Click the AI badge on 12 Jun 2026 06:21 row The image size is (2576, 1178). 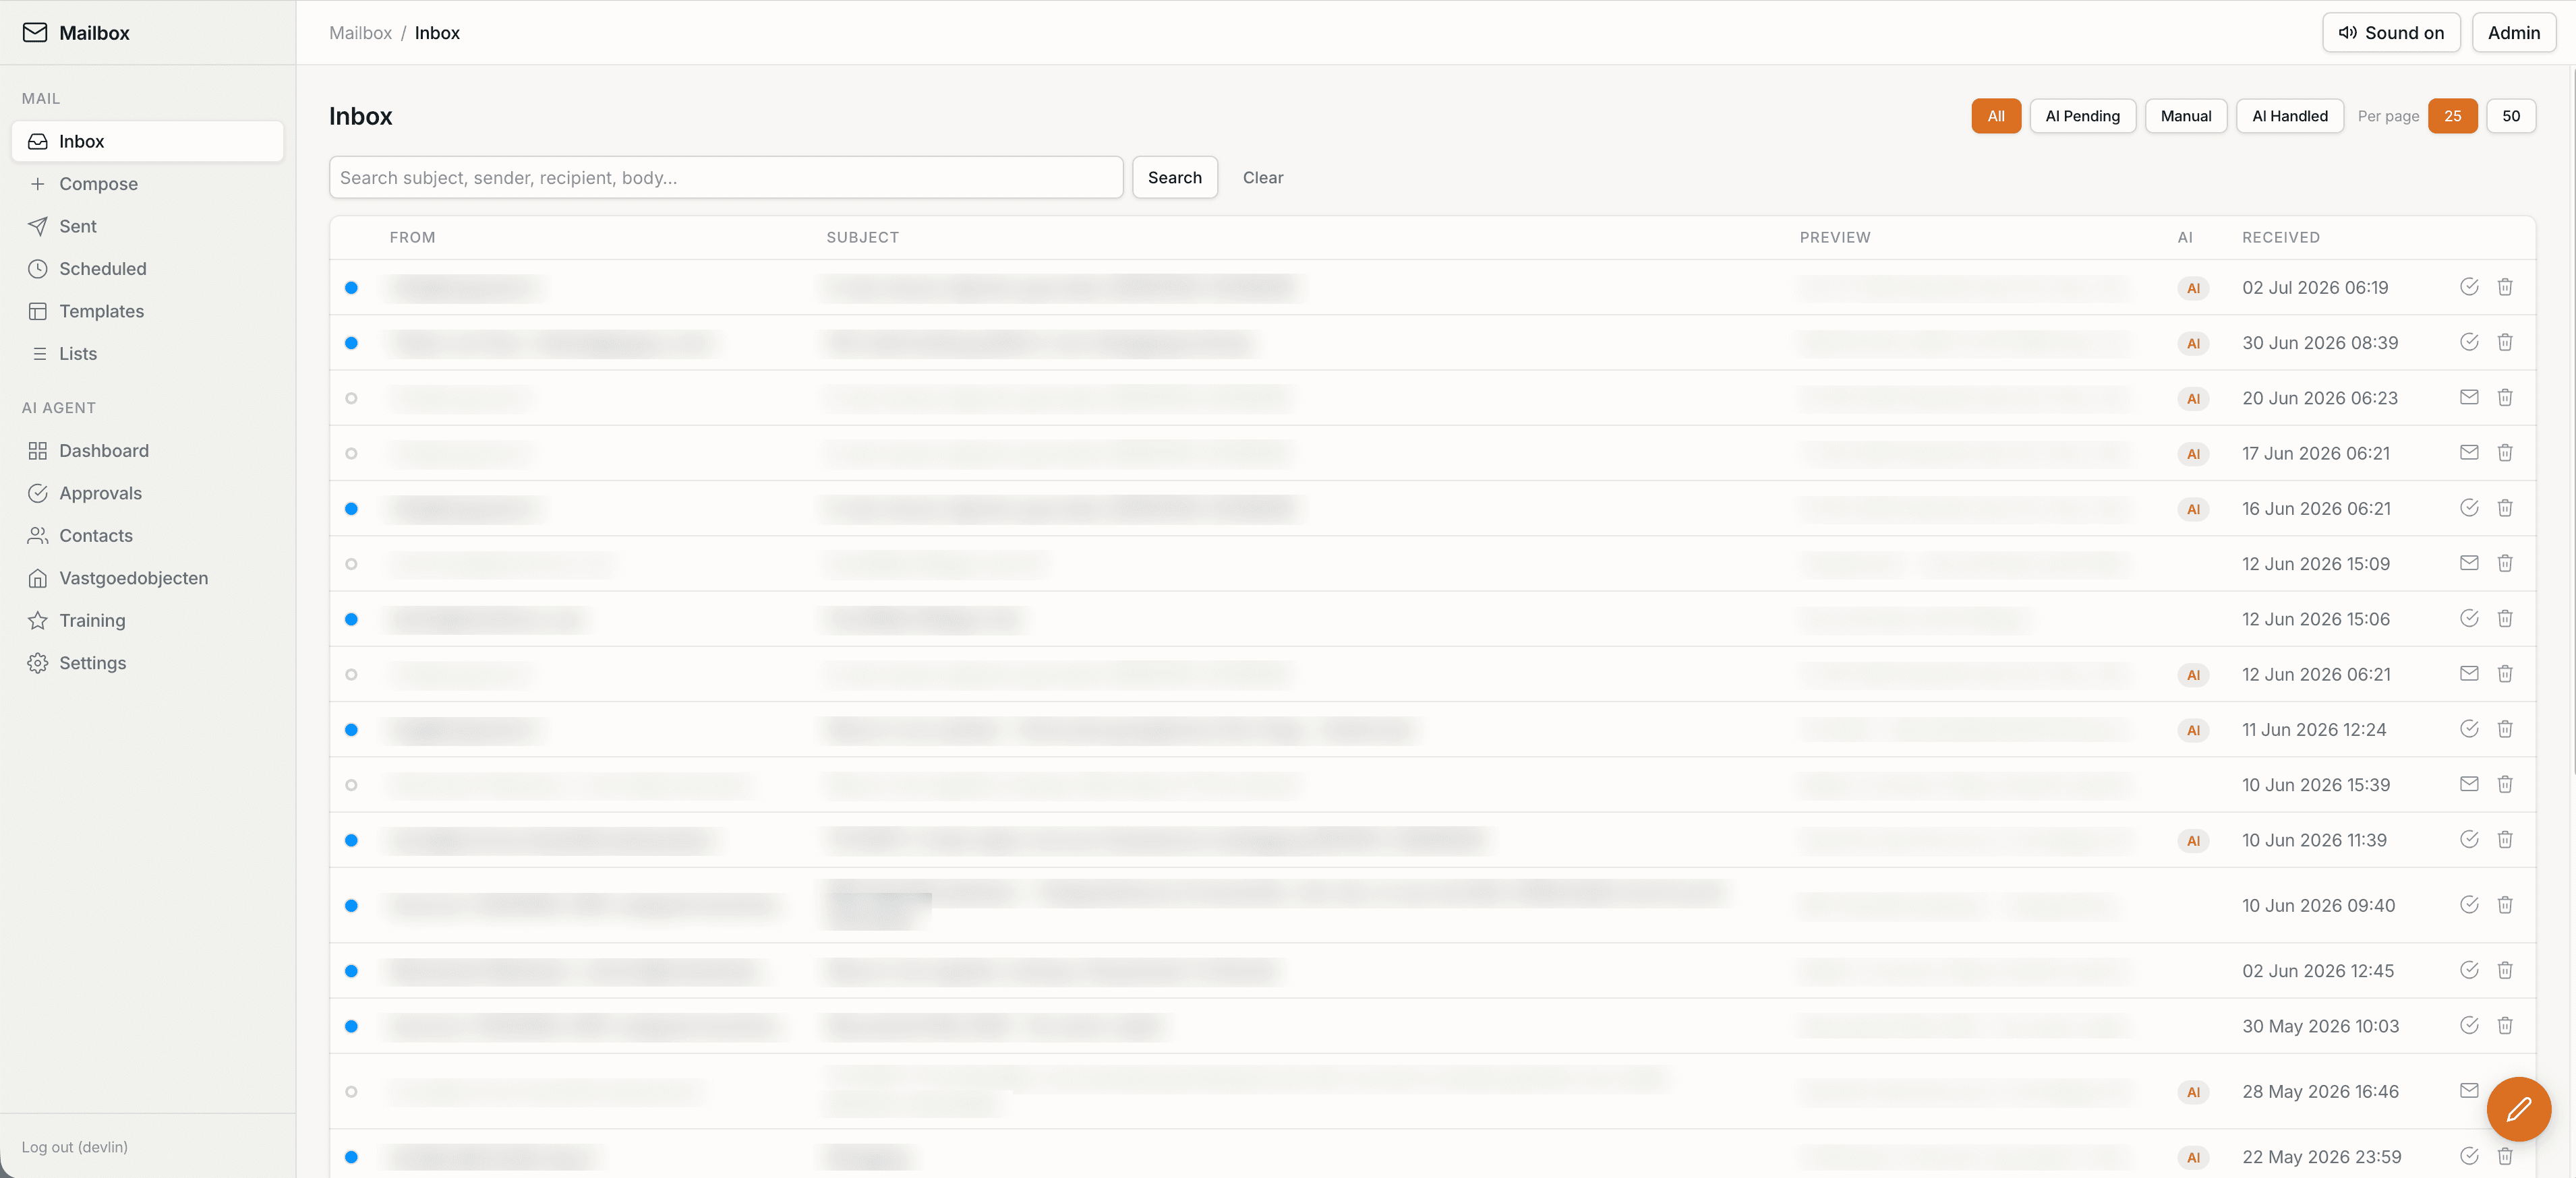(x=2193, y=675)
